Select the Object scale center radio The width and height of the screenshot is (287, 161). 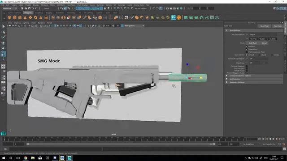[259, 55]
